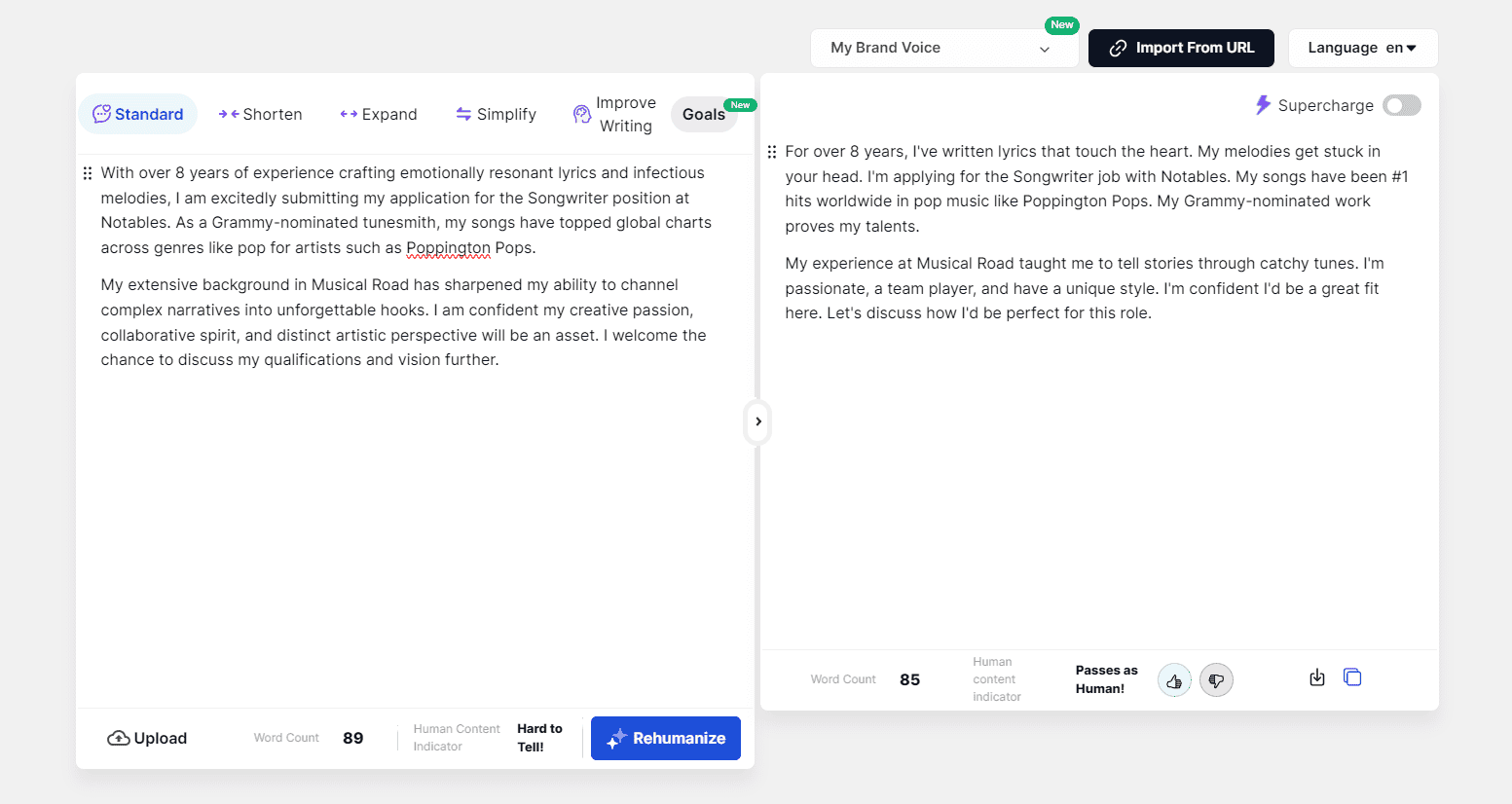Click in the input text first paragraph
The height and width of the screenshot is (804, 1512).
[x=406, y=210]
